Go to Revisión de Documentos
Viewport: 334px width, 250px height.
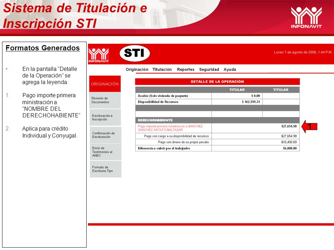[x=105, y=100]
